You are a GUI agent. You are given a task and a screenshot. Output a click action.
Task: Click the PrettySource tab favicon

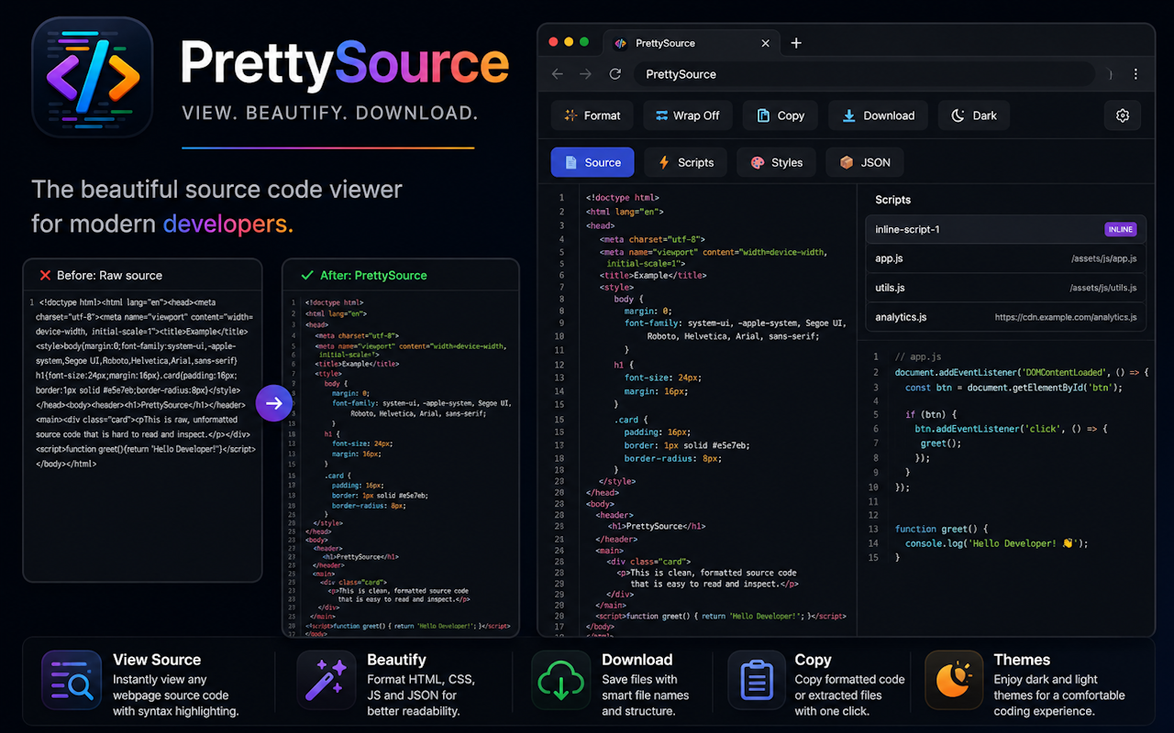pos(621,43)
